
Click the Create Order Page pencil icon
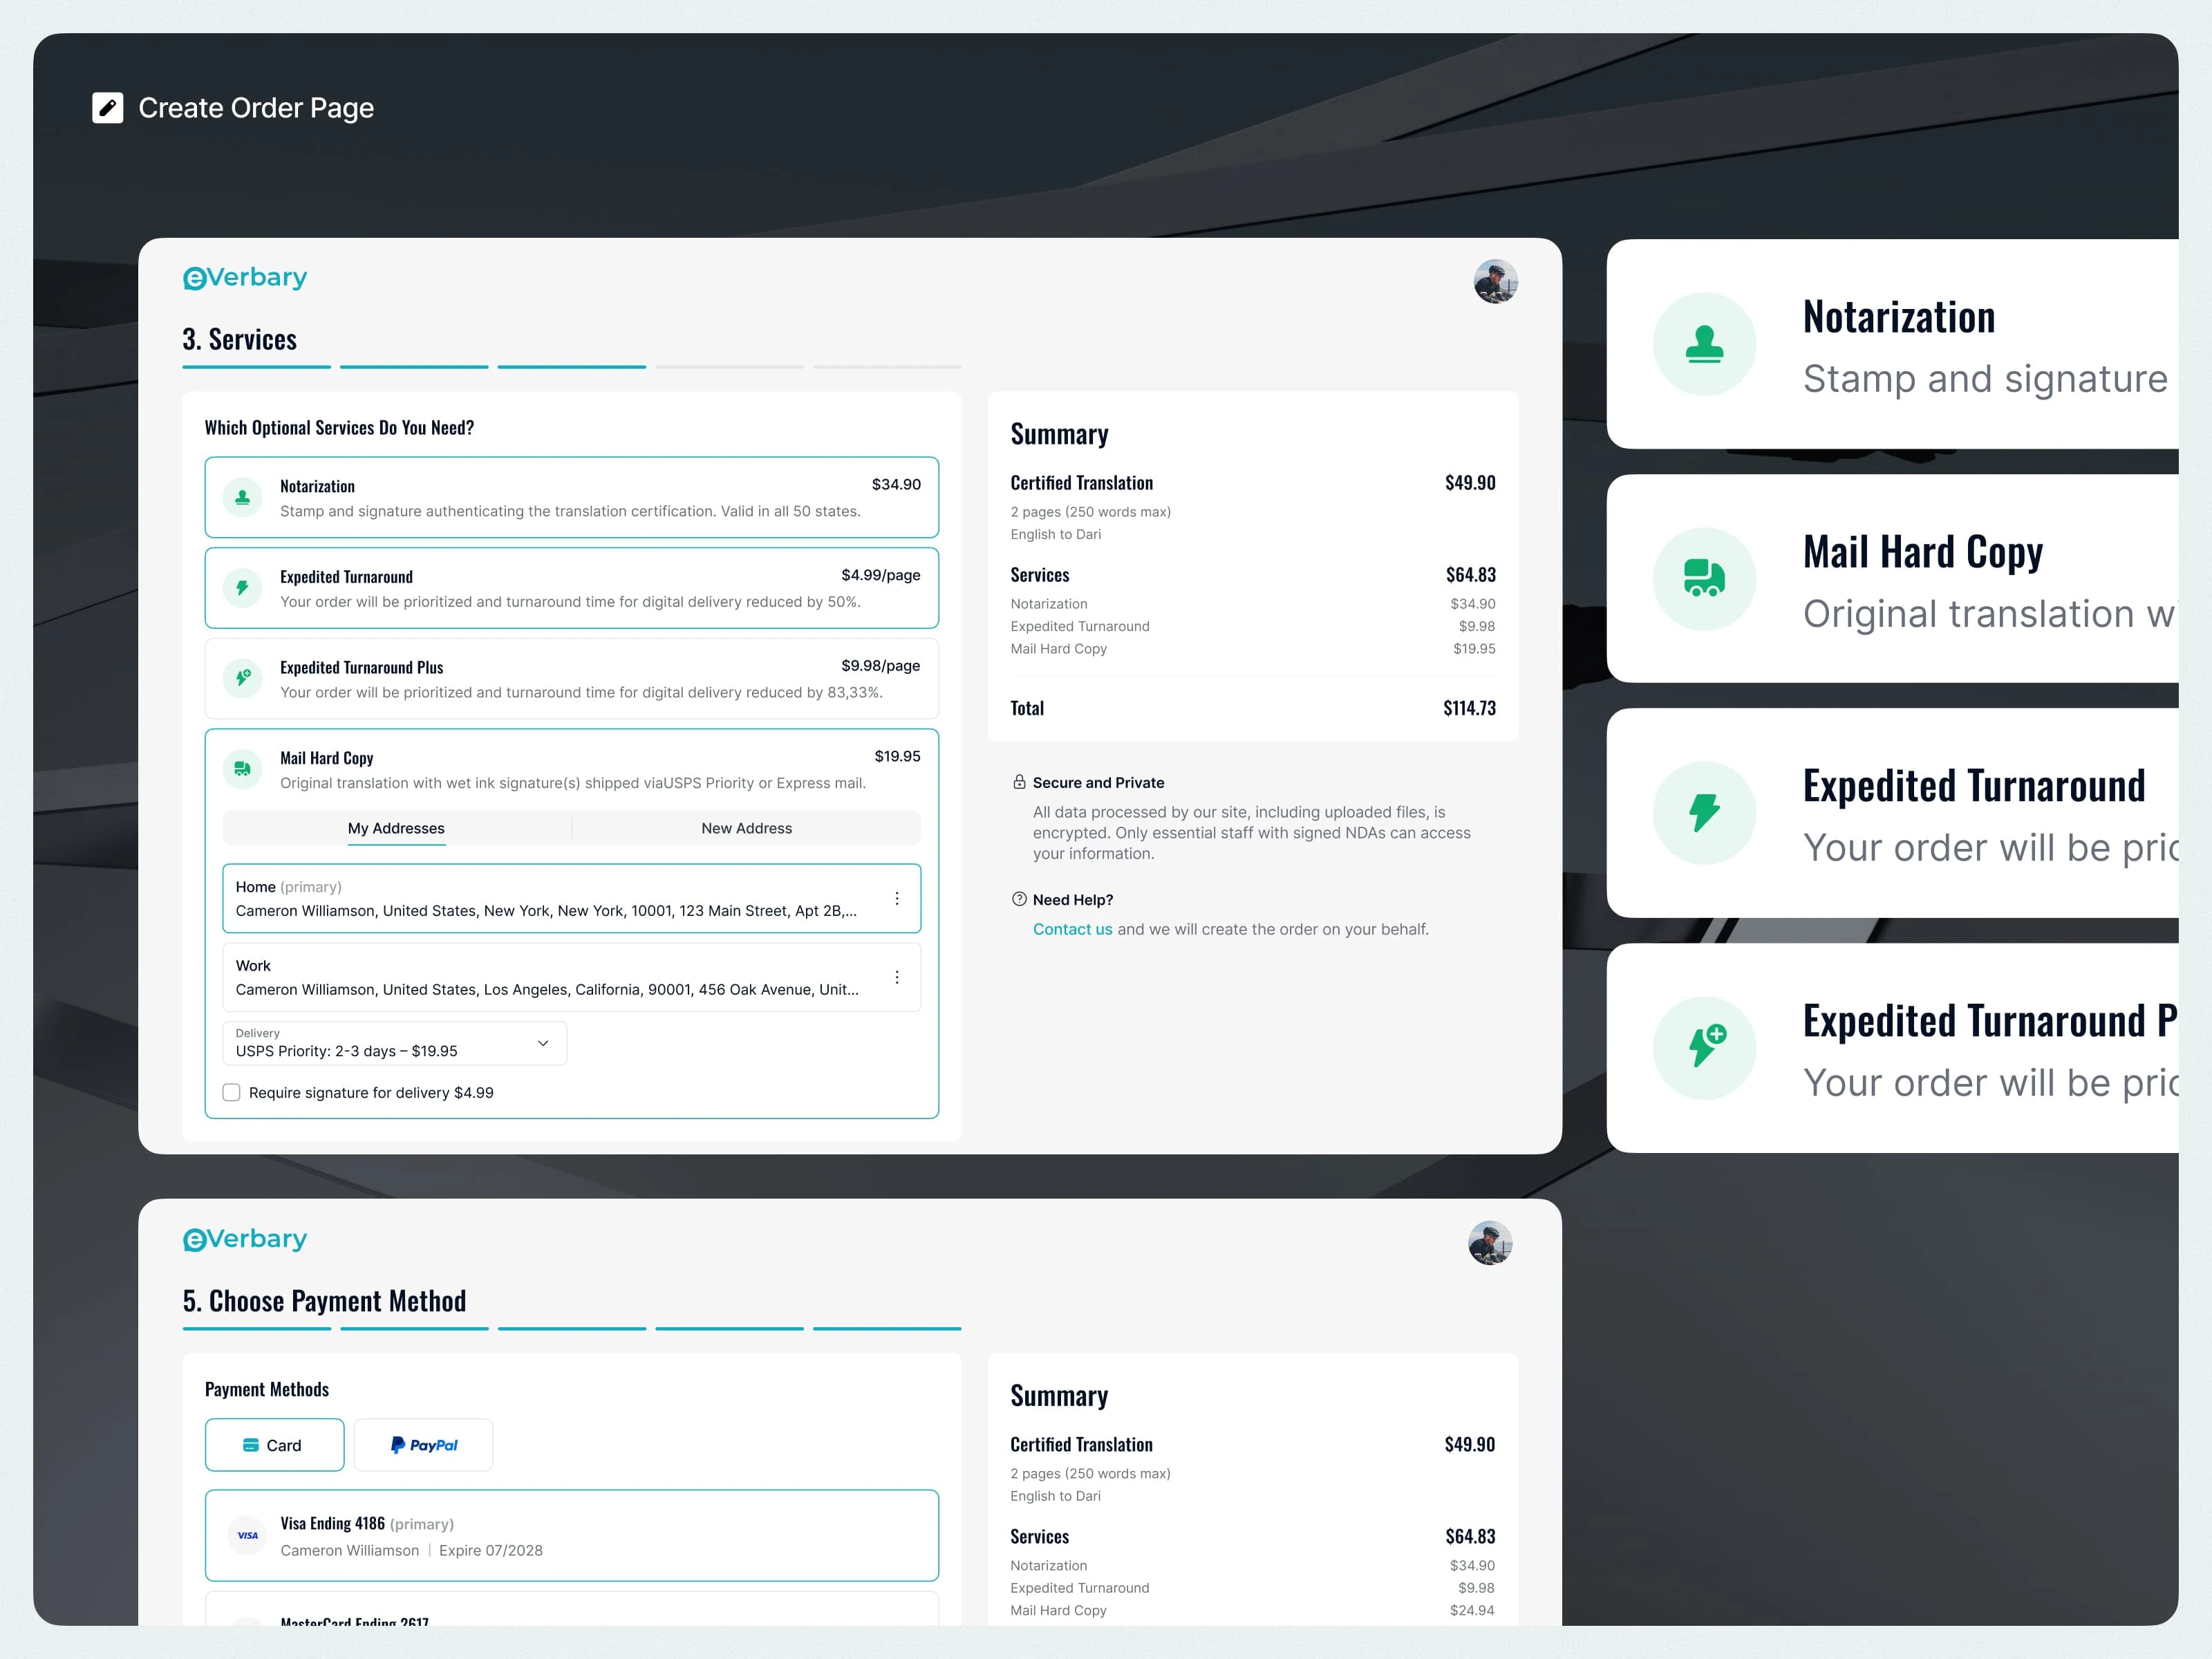tap(107, 108)
